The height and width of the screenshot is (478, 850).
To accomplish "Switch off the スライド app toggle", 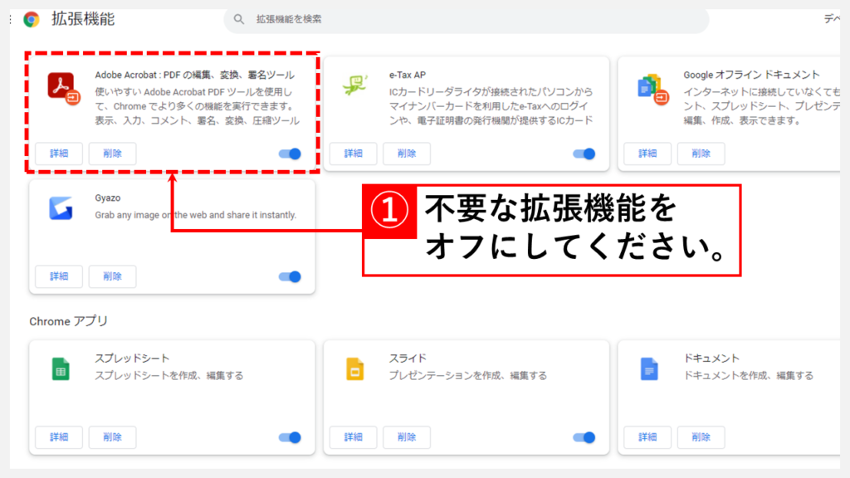I will (x=584, y=437).
